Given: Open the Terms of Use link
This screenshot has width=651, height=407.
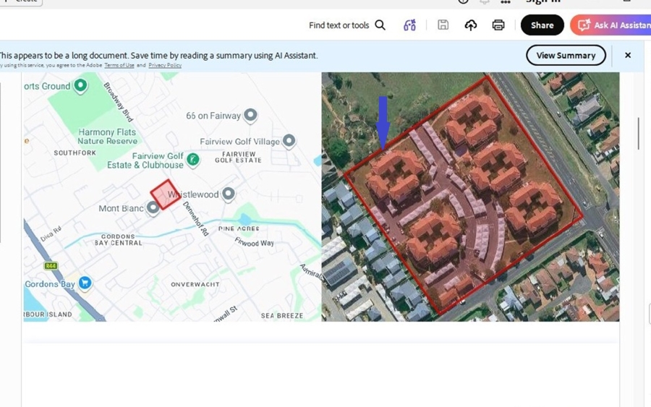Looking at the screenshot, I should (119, 66).
